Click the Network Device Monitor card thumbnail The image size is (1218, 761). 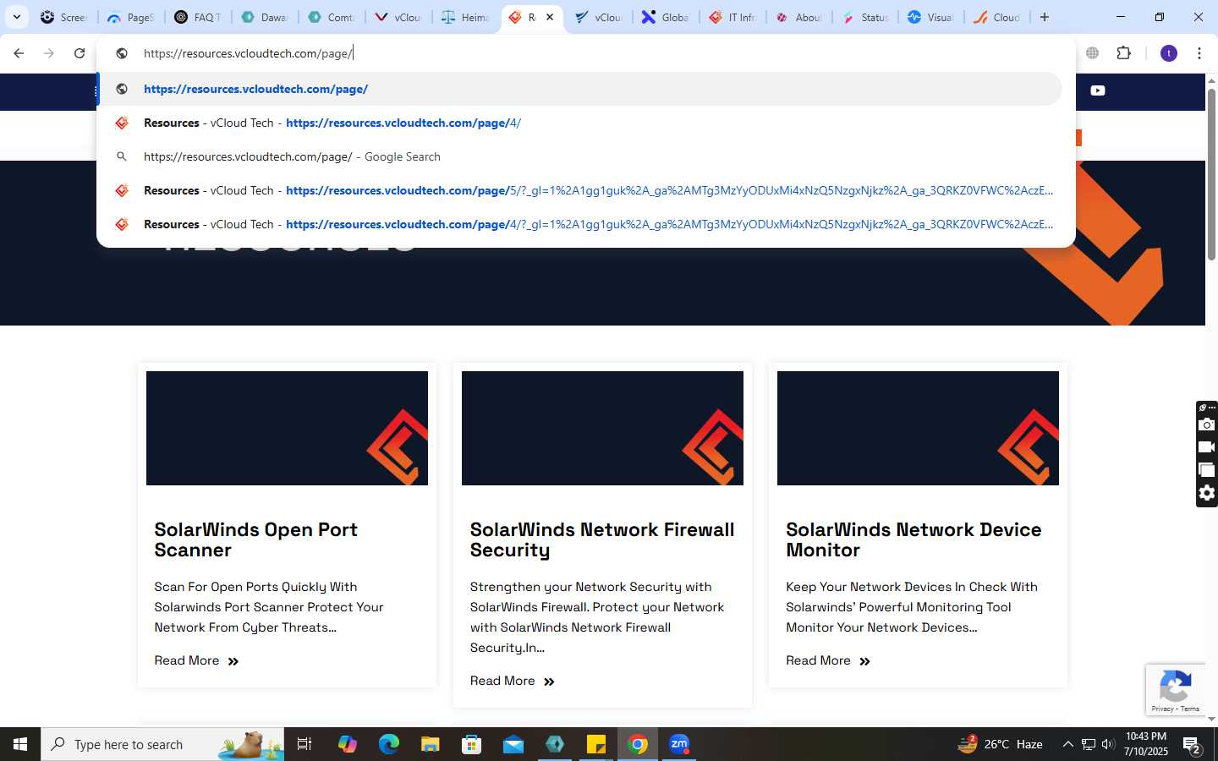click(x=918, y=428)
